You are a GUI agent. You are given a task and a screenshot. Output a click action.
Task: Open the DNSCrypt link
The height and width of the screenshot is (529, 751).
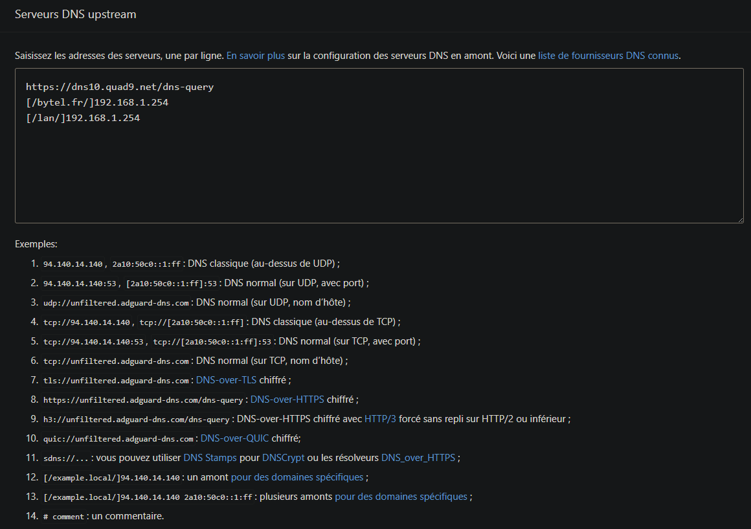point(283,458)
